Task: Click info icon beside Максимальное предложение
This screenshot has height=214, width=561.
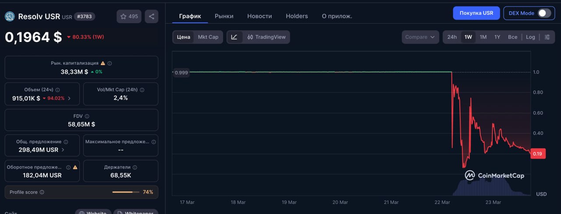Action: click(153, 142)
